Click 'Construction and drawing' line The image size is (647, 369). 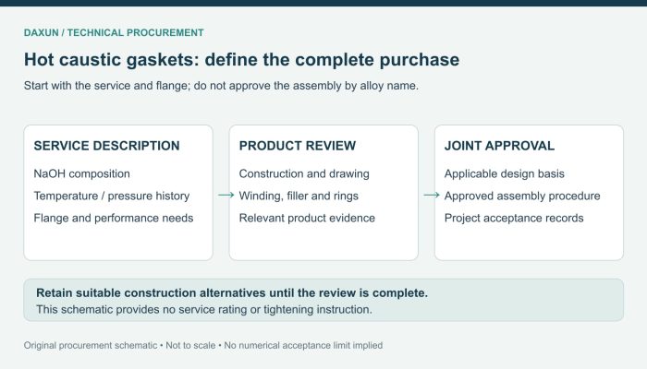(x=304, y=173)
